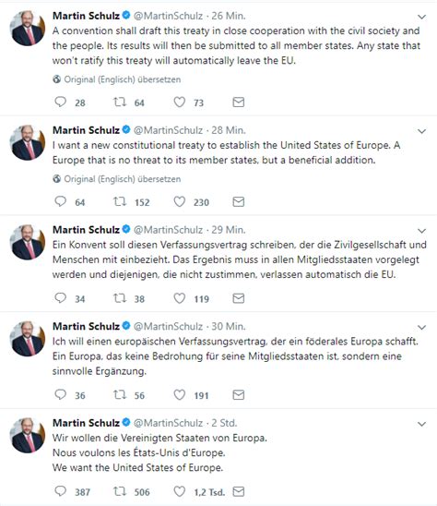Like the tweet with 230 likes
The image size is (437, 506).
click(180, 201)
